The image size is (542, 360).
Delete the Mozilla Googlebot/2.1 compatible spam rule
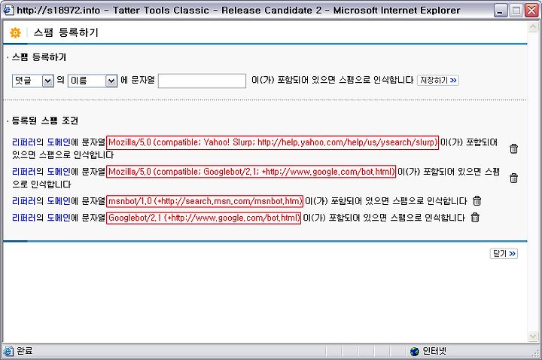[513, 178]
